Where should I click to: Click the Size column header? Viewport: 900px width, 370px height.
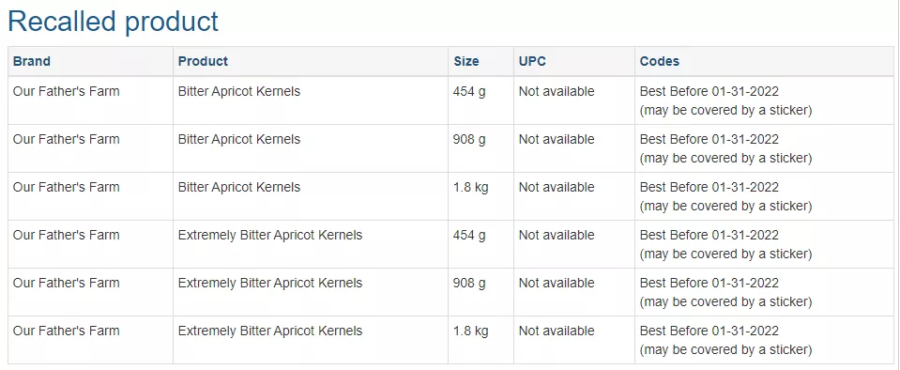coord(466,61)
